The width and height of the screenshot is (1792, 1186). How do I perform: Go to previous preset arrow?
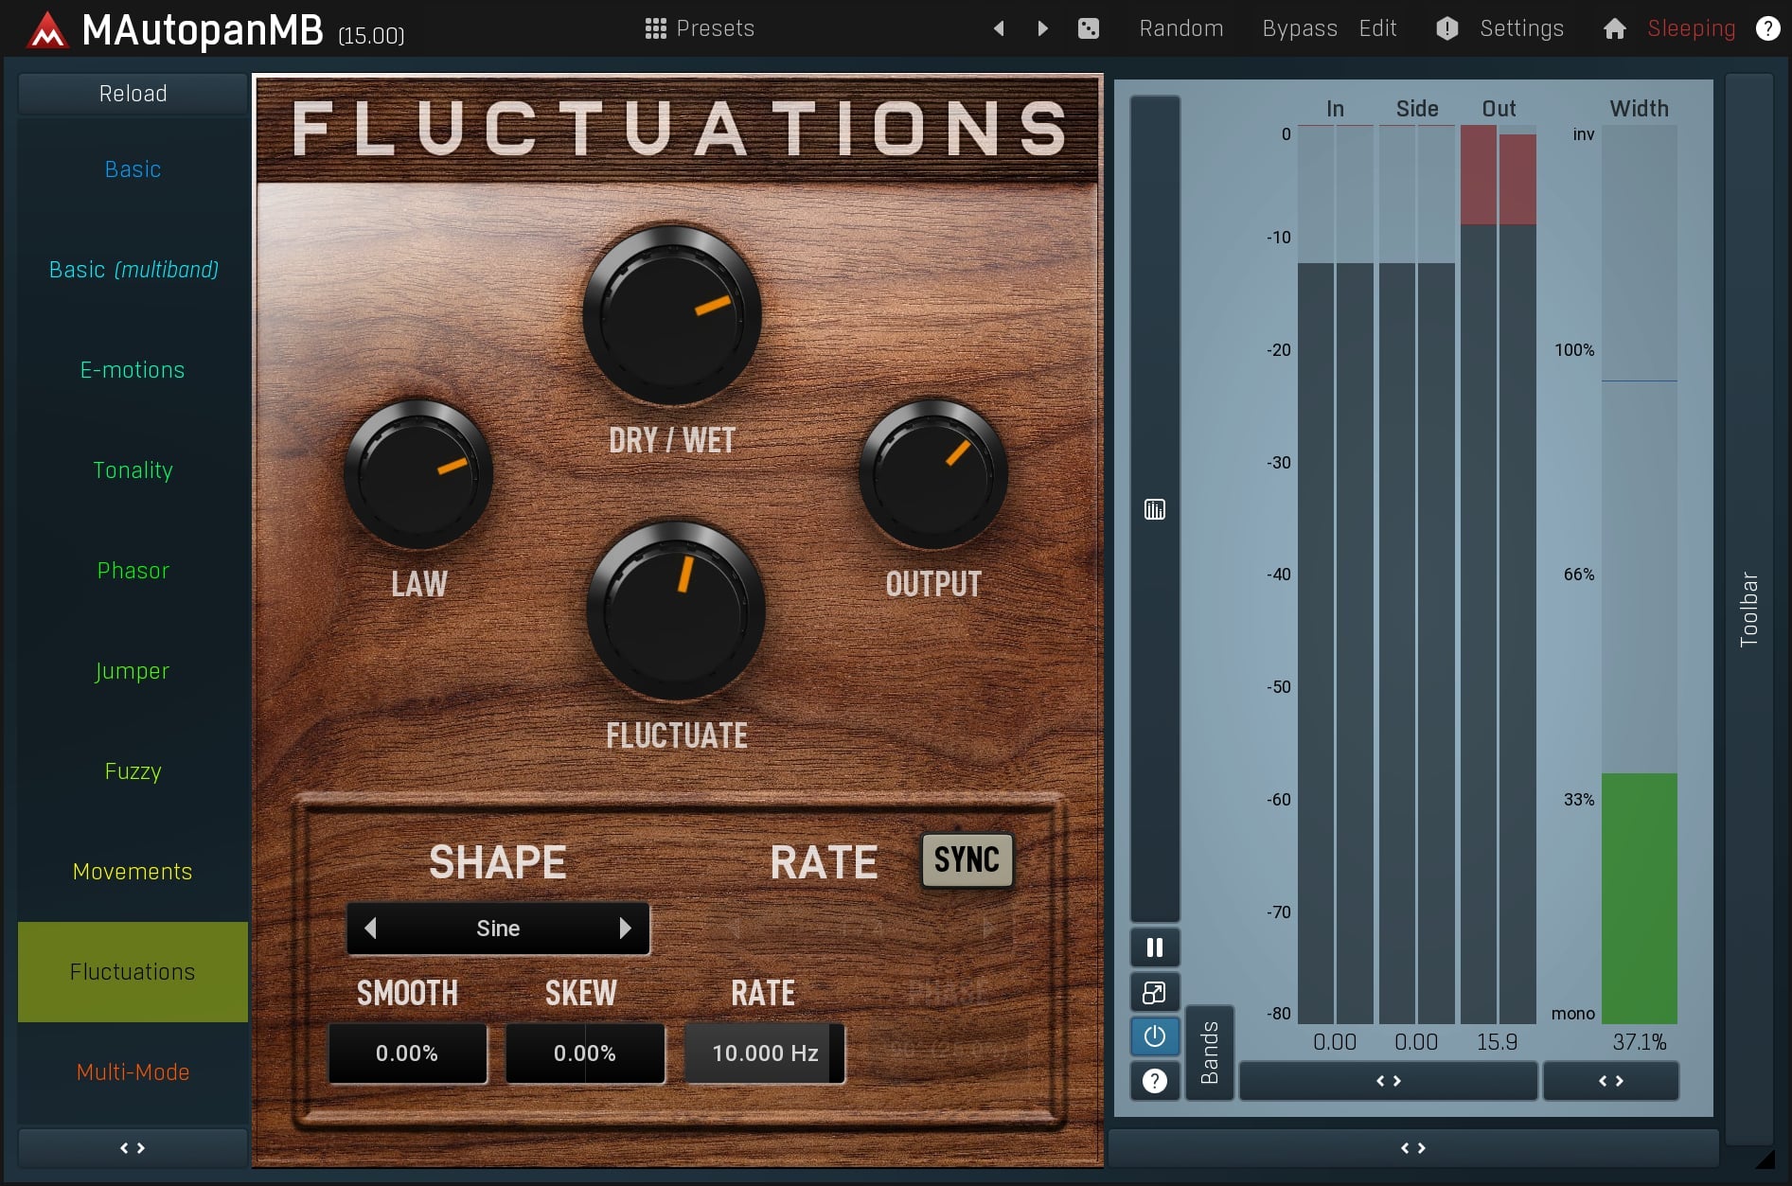click(x=999, y=28)
